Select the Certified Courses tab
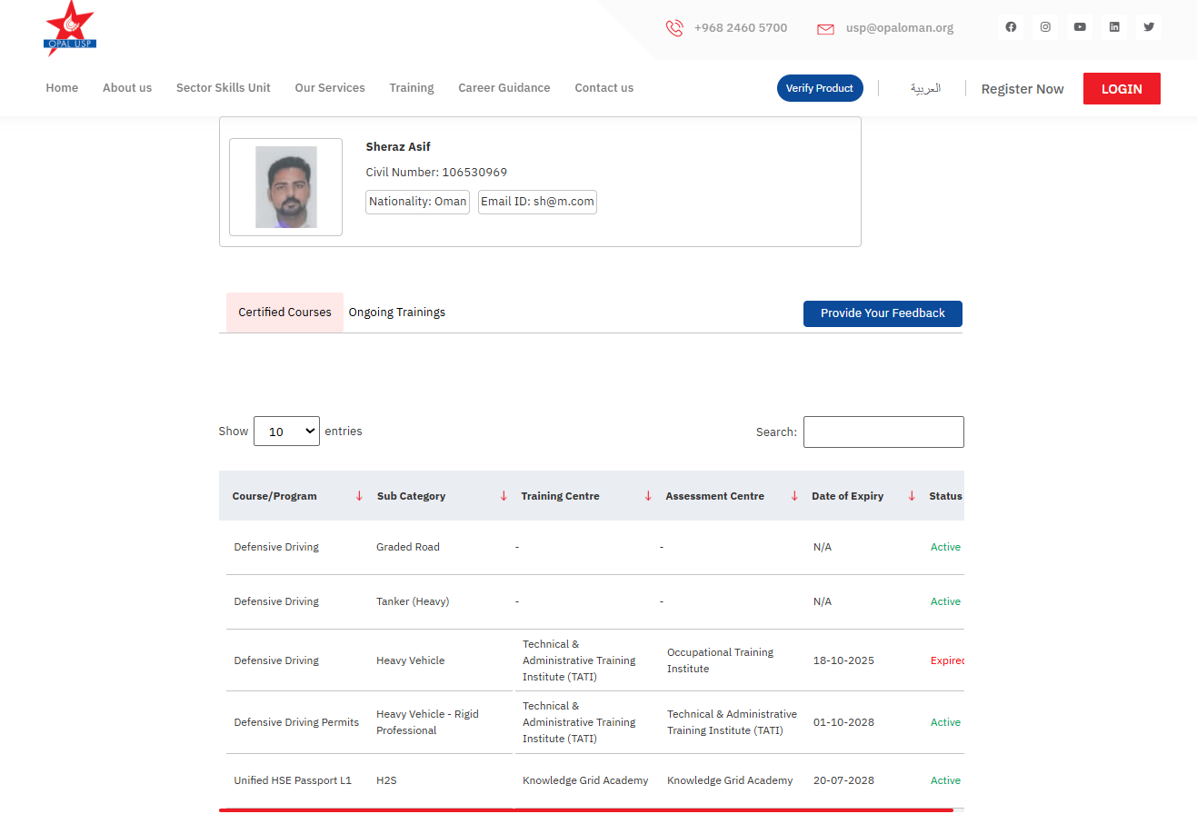This screenshot has width=1197, height=814. [x=284, y=313]
